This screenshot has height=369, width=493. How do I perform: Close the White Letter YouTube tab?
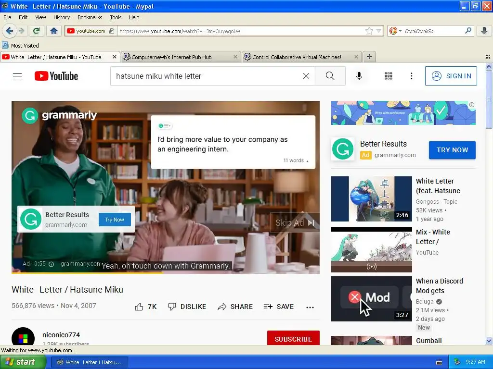tap(115, 57)
